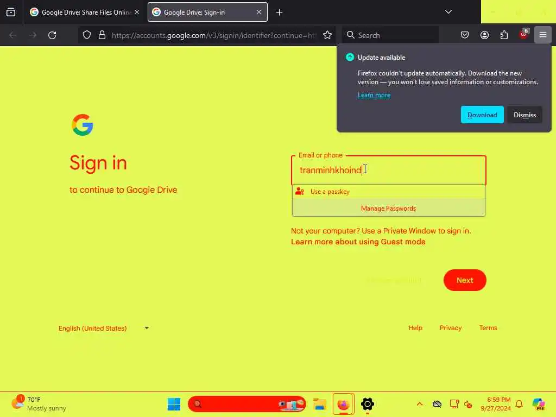
Task: Bookmark this page with star icon
Action: point(327,35)
